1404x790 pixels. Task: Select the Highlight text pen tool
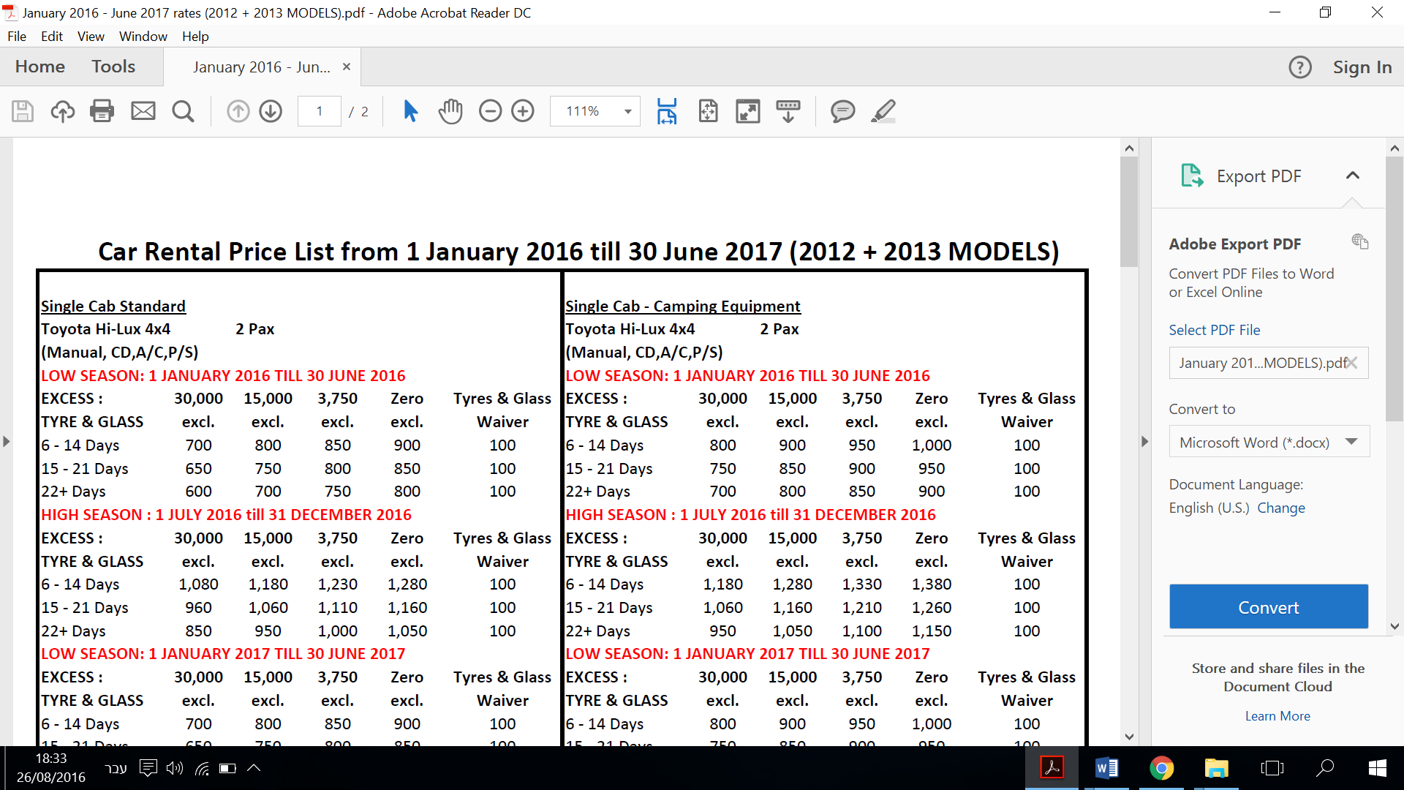pos(883,111)
